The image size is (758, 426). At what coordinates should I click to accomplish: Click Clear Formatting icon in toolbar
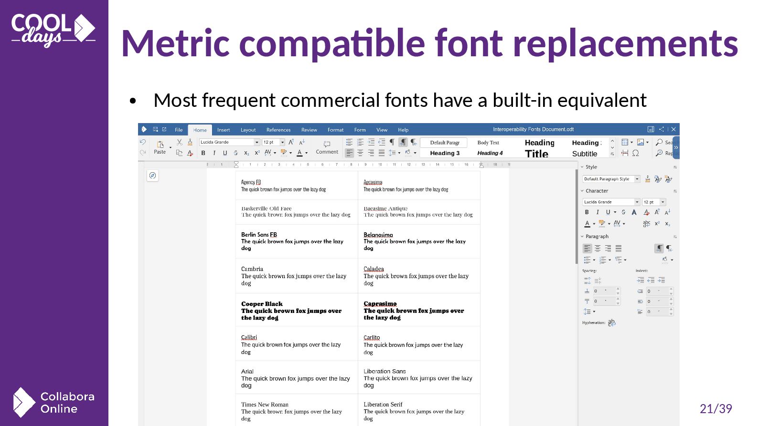[x=190, y=153]
